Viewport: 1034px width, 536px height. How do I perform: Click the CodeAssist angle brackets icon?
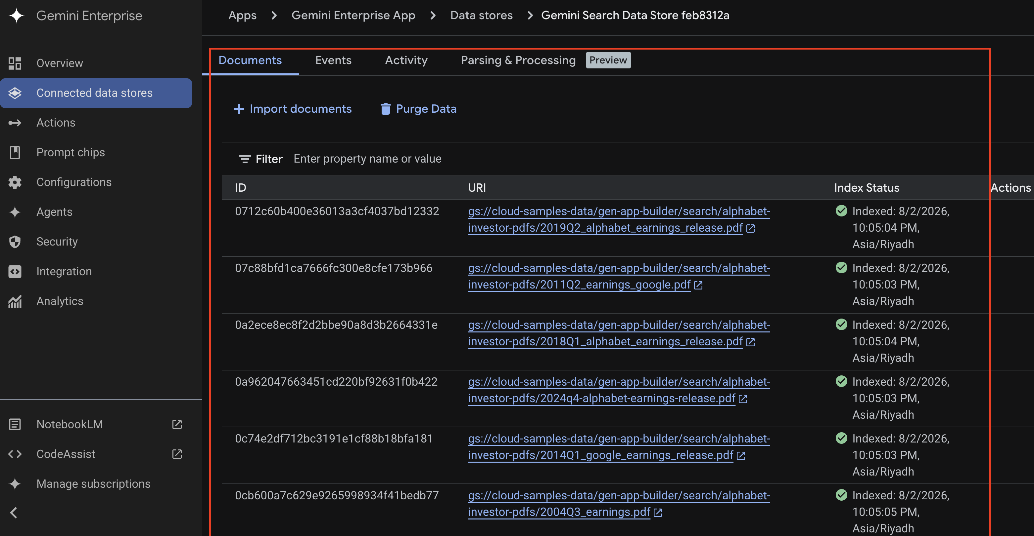pyautogui.click(x=15, y=454)
